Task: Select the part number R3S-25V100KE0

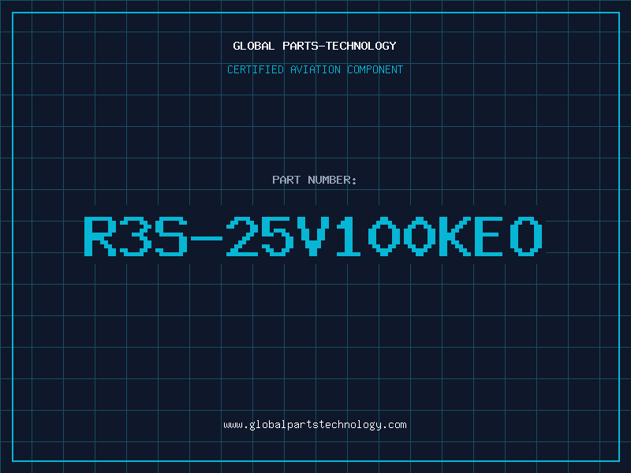Action: (x=314, y=236)
